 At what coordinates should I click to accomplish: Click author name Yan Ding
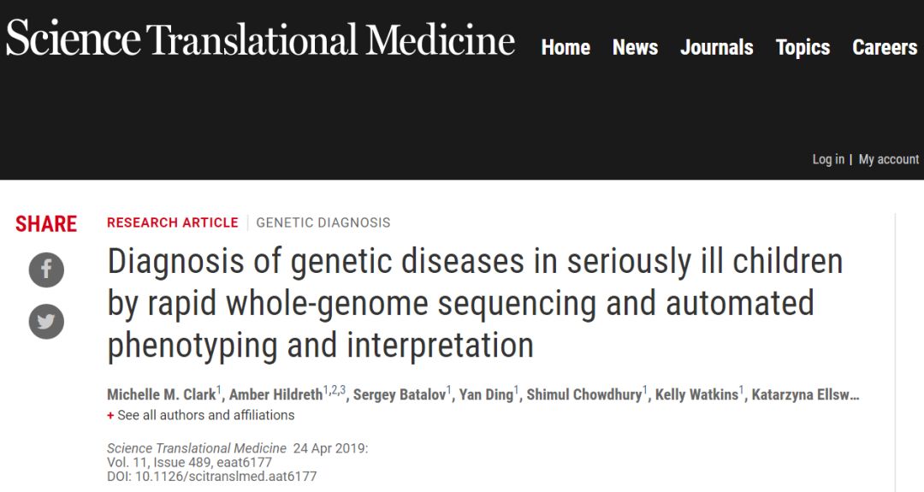tap(485, 394)
